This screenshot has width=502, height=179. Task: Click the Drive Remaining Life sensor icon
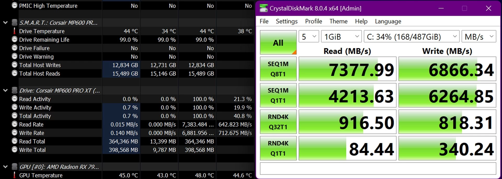click(x=15, y=39)
